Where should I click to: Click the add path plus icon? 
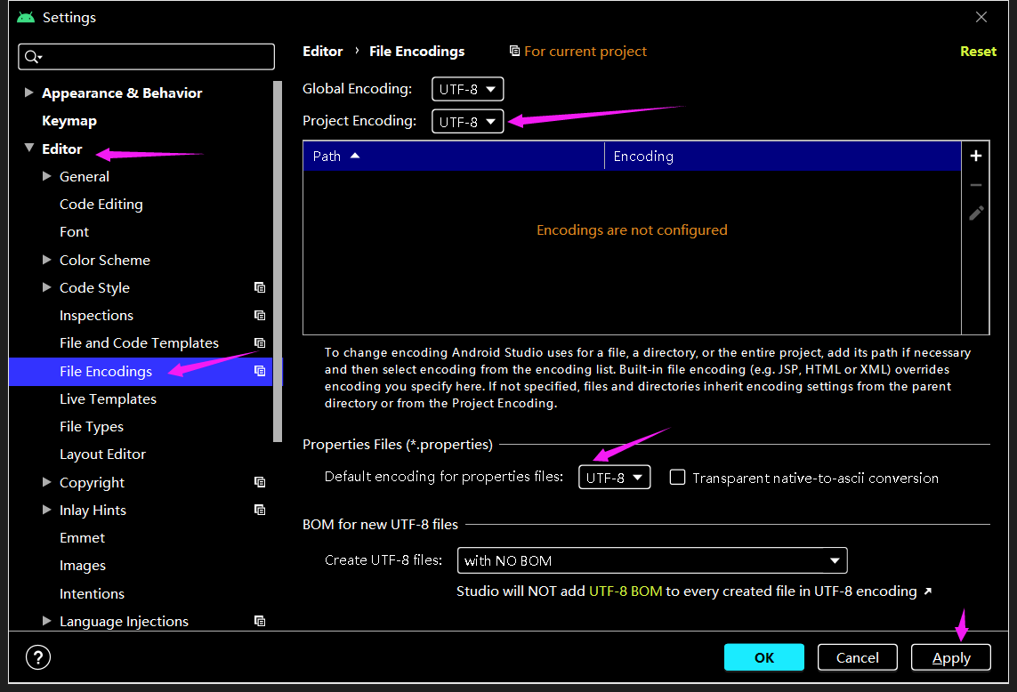(x=975, y=156)
